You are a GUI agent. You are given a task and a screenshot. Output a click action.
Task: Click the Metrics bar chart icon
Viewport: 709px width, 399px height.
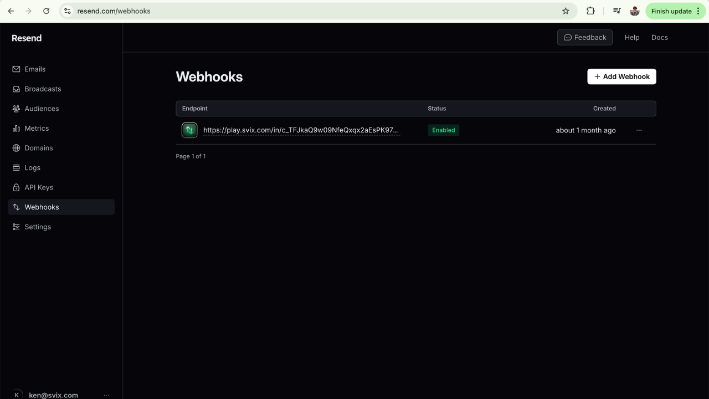coord(16,129)
